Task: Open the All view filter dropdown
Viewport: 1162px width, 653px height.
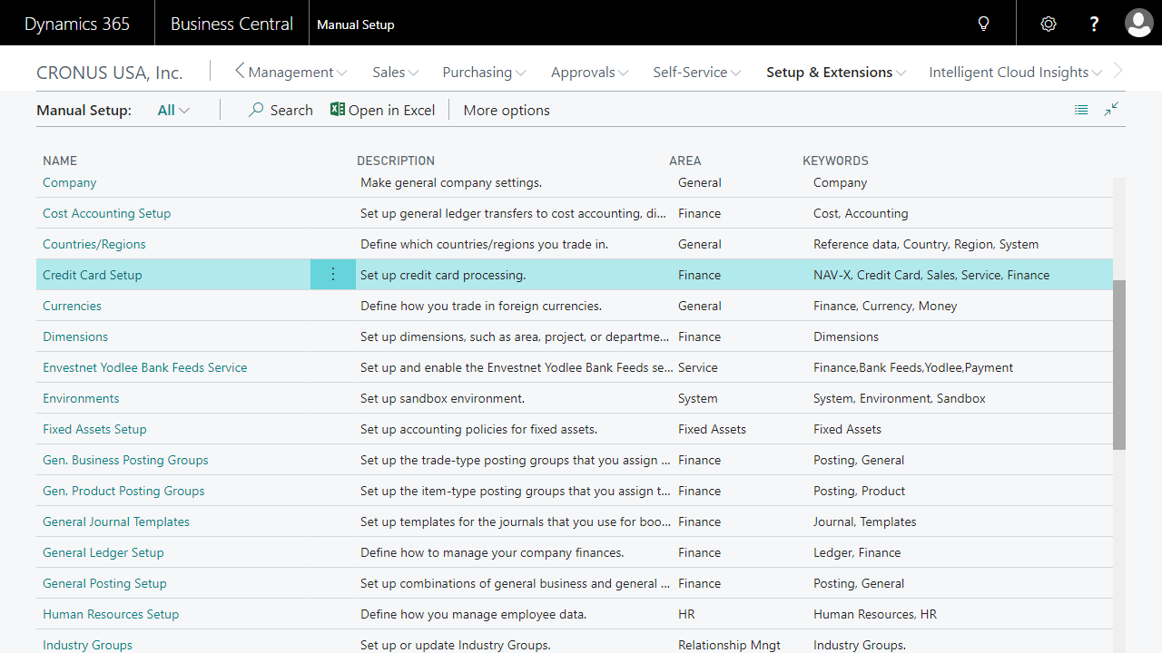Action: (x=173, y=111)
